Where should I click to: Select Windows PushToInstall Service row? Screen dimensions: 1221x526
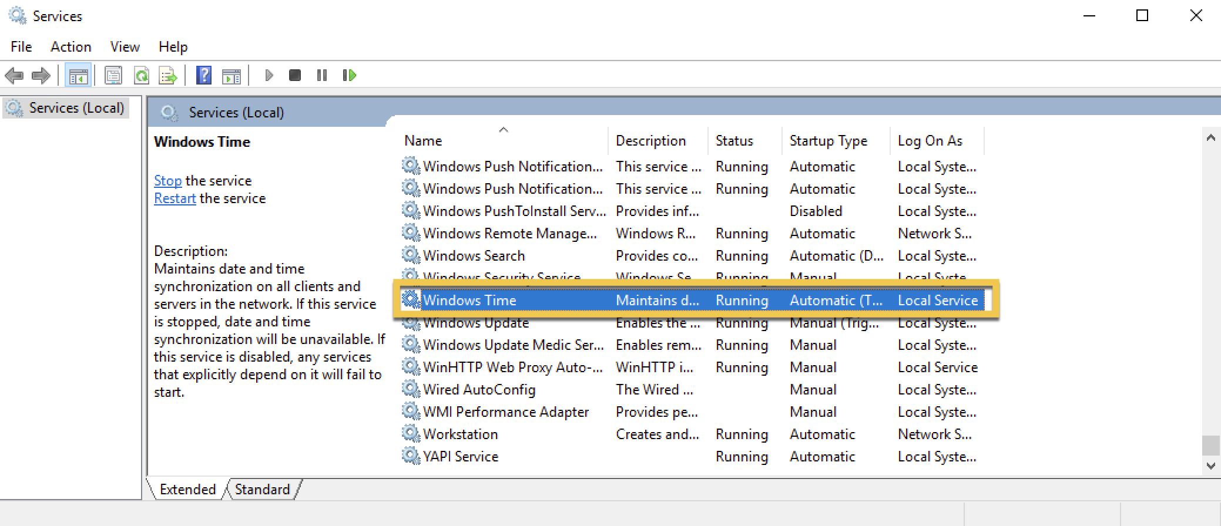[x=692, y=211]
